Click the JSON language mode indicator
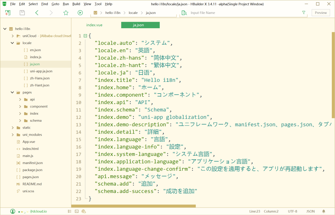This screenshot has width=335, height=215. [310, 211]
